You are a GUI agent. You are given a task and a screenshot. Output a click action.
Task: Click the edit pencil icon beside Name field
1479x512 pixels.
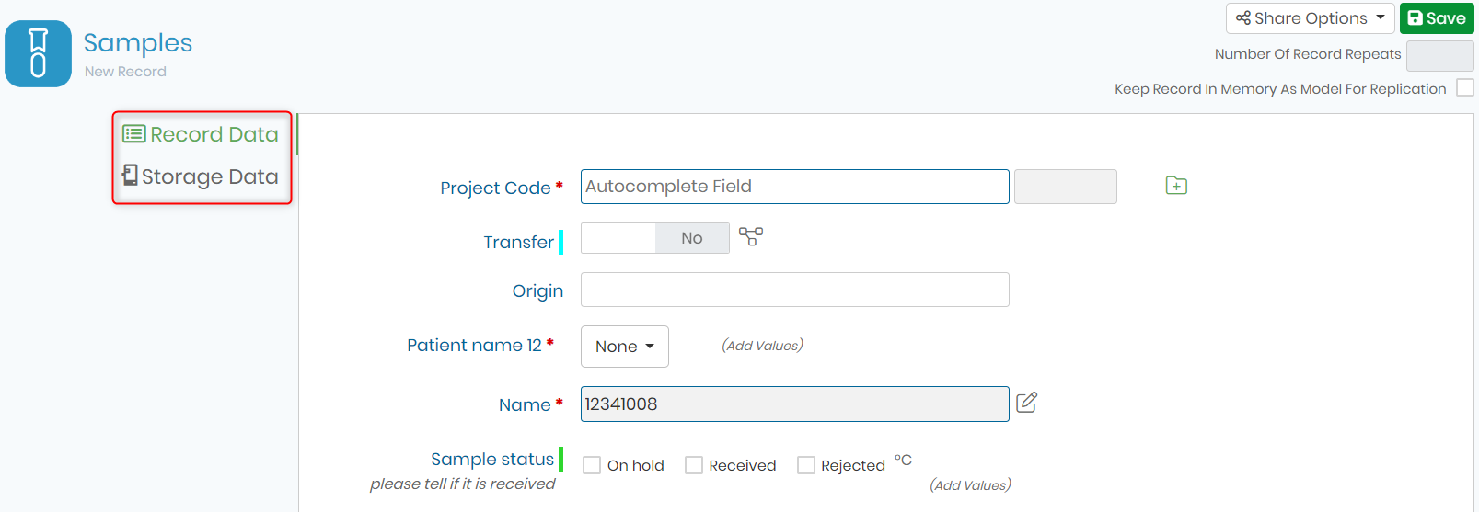(1026, 403)
